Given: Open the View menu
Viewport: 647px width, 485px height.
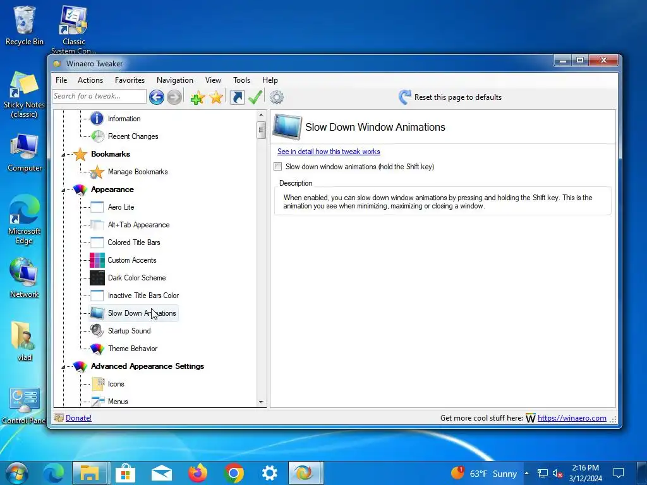Looking at the screenshot, I should (x=213, y=80).
